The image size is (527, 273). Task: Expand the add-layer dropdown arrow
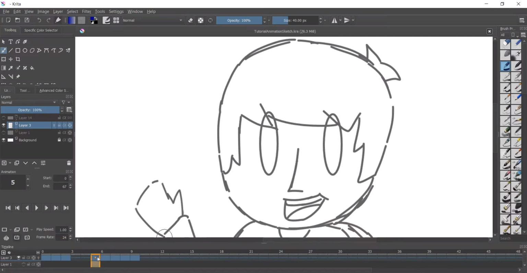pyautogui.click(x=9, y=163)
